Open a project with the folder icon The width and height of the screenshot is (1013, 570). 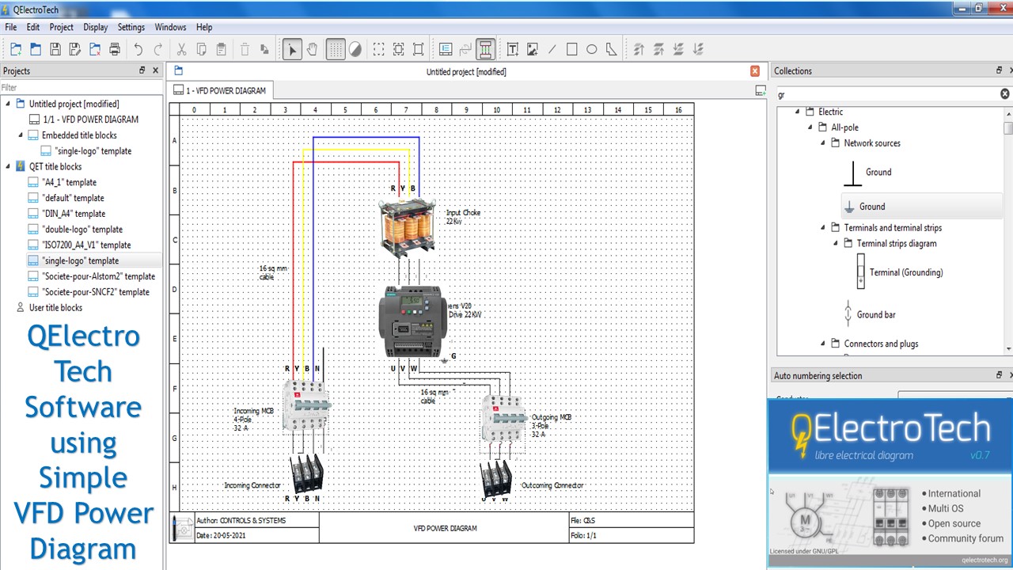(36, 49)
